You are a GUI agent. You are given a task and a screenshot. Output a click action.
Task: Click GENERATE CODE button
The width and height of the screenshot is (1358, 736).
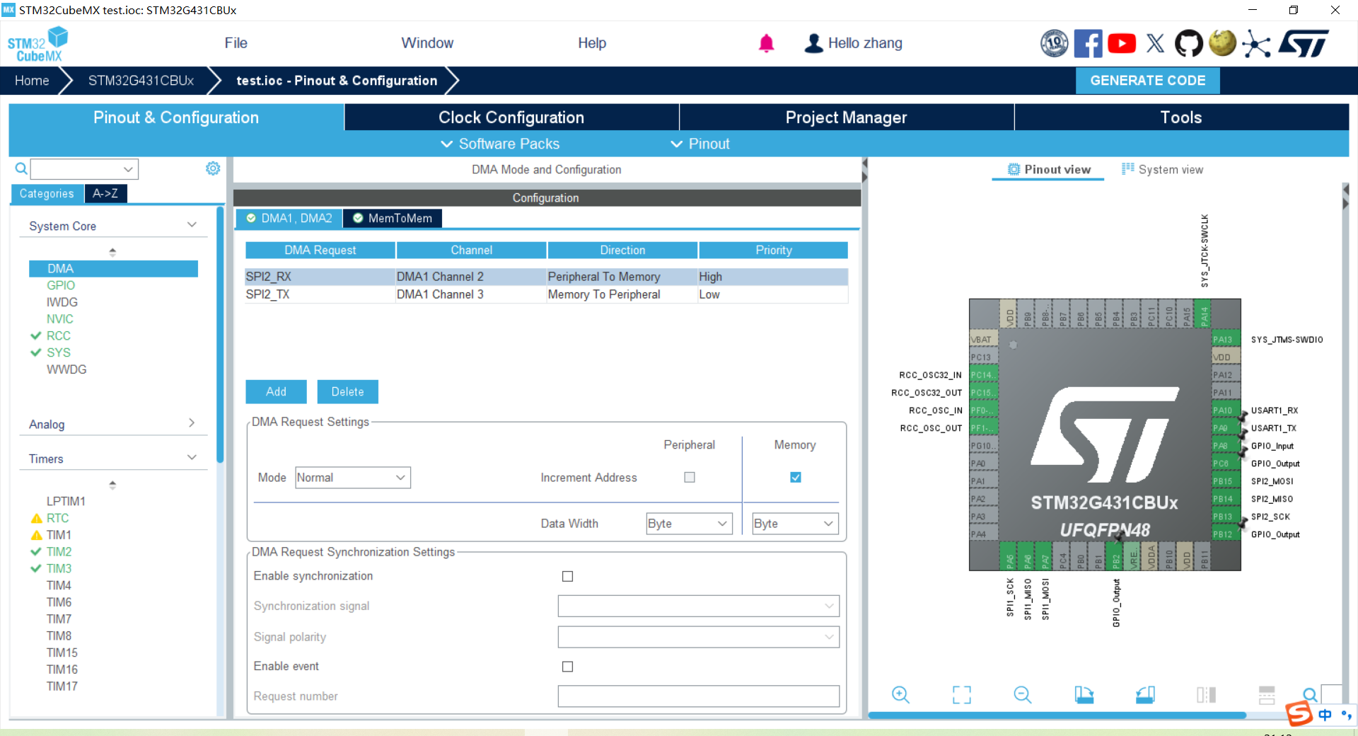(1147, 81)
